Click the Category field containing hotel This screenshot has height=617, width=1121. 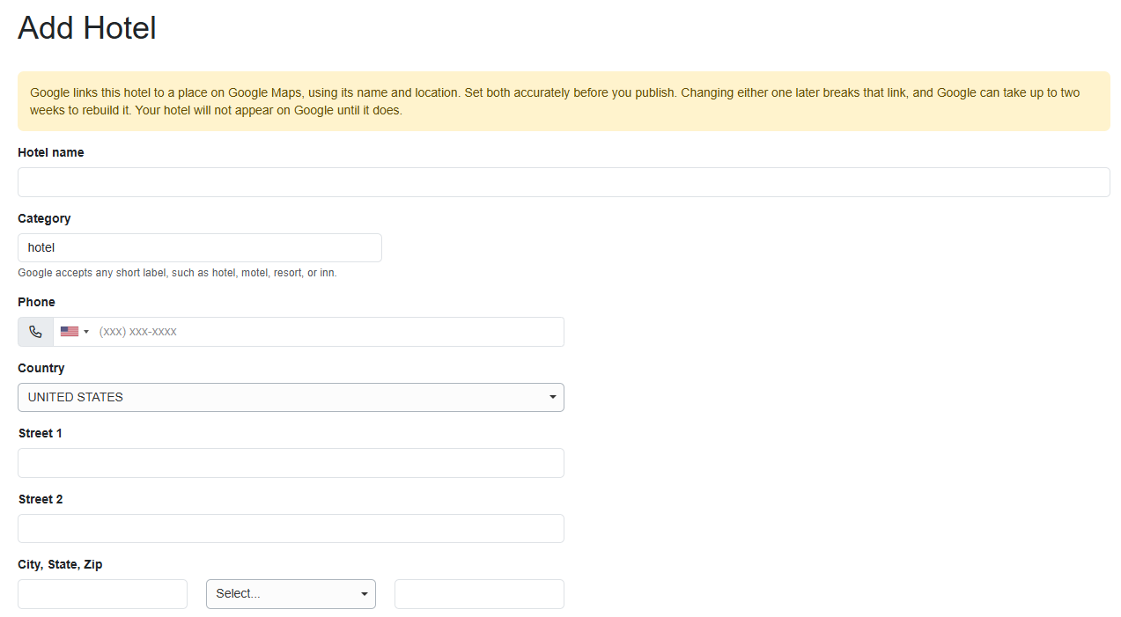click(200, 248)
